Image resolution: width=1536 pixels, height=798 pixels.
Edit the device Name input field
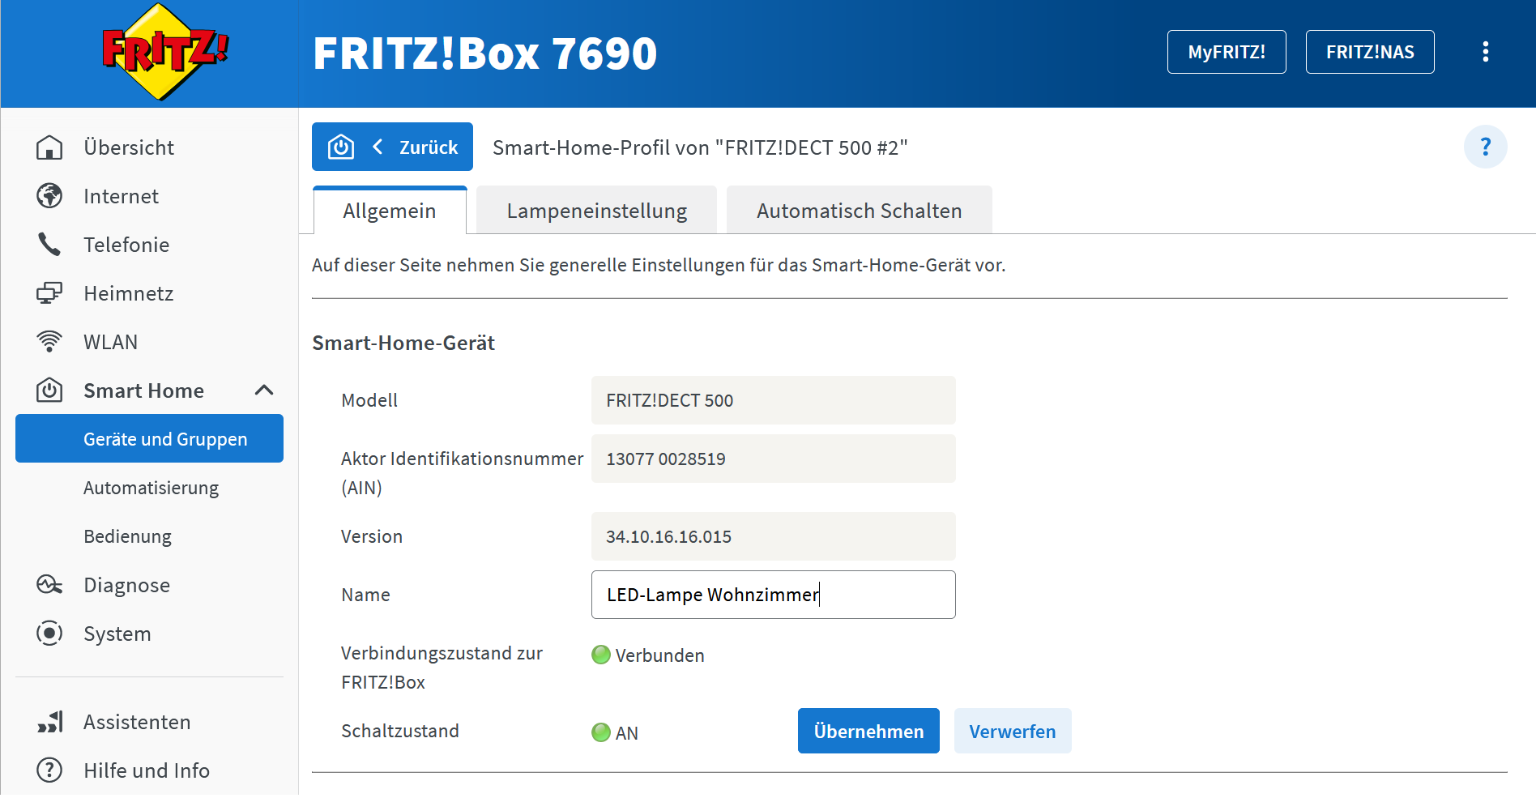773,594
